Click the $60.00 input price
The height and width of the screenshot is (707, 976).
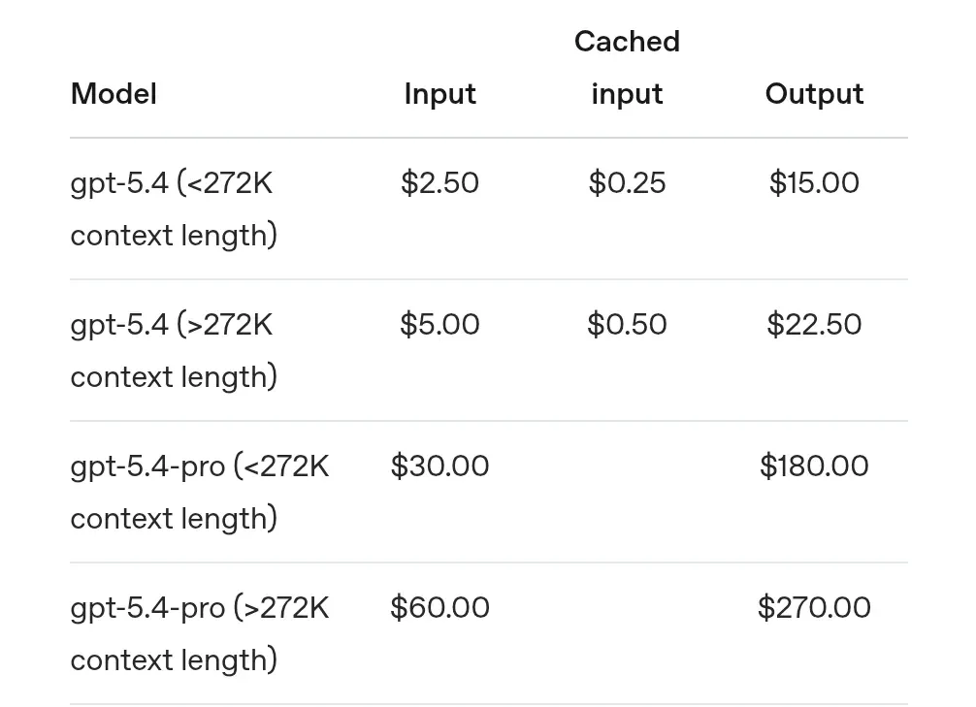click(x=439, y=608)
